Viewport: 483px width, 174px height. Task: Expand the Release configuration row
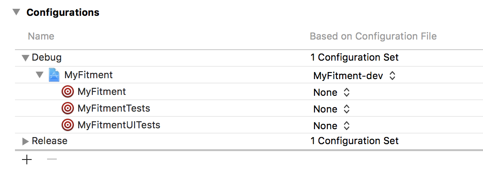click(x=25, y=141)
